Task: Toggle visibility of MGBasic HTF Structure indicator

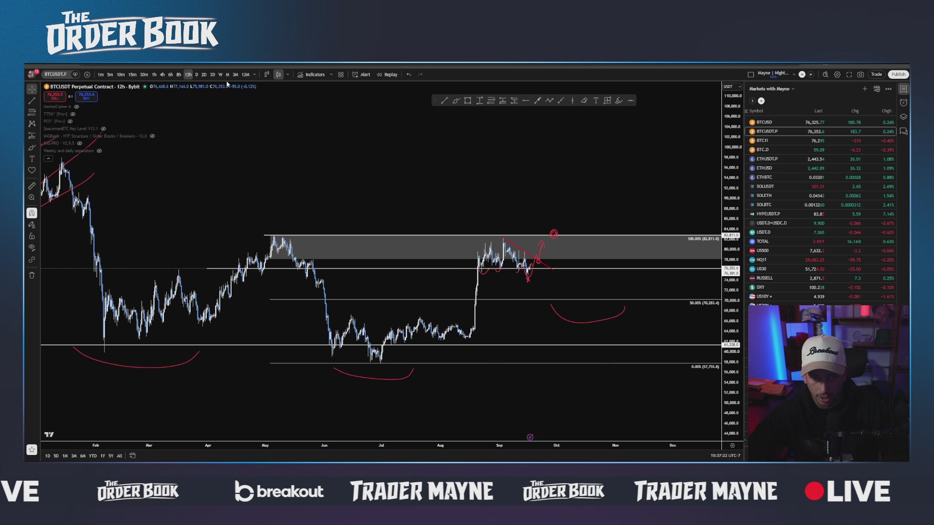Action: click(x=152, y=136)
